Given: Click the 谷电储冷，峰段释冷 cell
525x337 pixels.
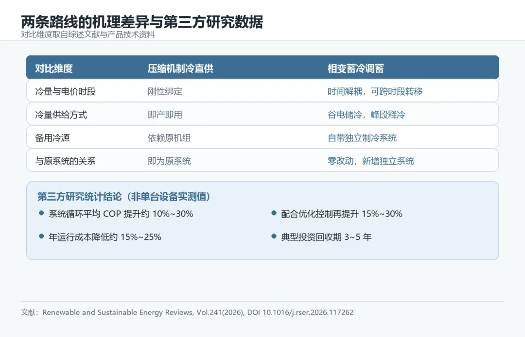Looking at the screenshot, I should 367,115.
